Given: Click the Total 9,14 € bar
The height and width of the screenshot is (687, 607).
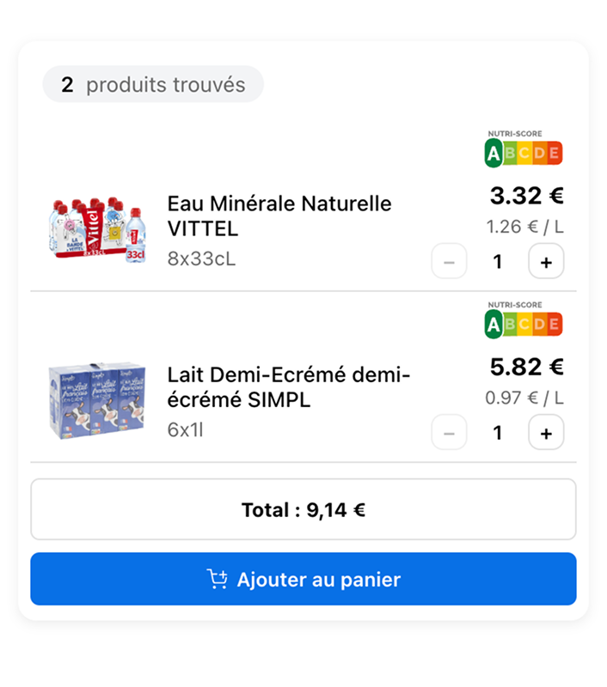Looking at the screenshot, I should (x=303, y=509).
